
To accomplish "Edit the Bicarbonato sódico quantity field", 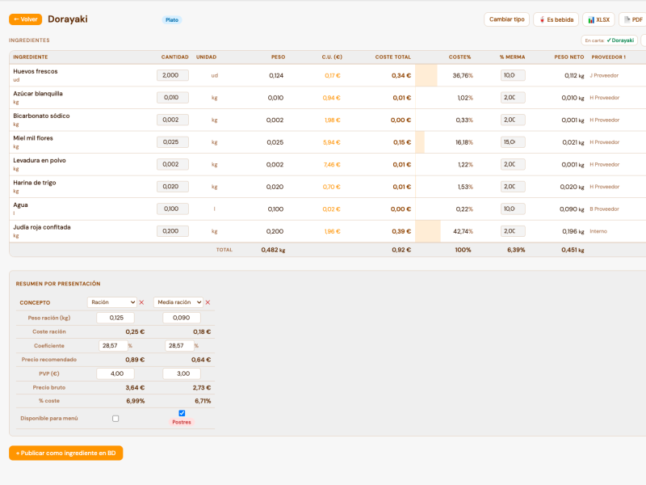I will [x=173, y=120].
